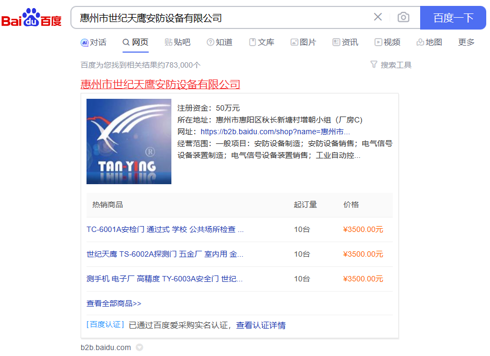
Task: Switch to the 图片 images tab
Action: 303,42
